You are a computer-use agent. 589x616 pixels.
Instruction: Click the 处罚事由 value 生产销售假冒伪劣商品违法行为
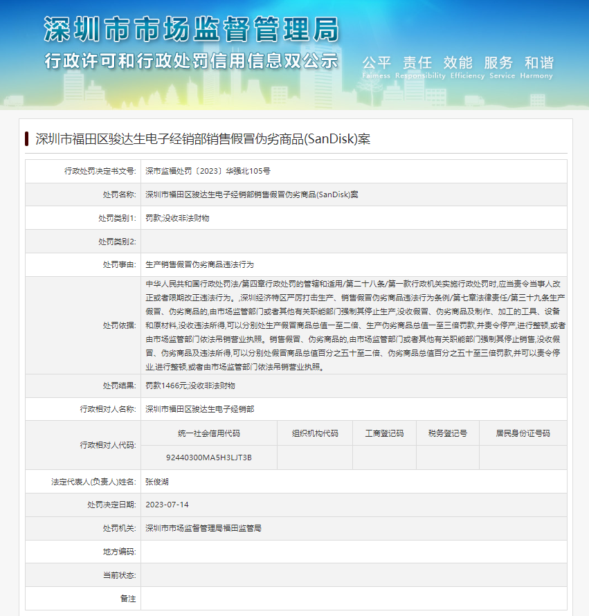(199, 265)
